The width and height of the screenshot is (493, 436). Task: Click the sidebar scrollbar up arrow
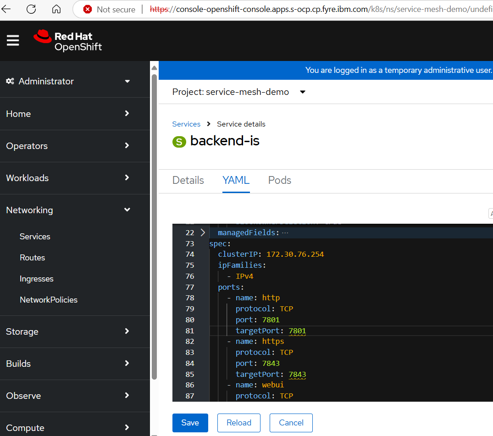(x=154, y=68)
